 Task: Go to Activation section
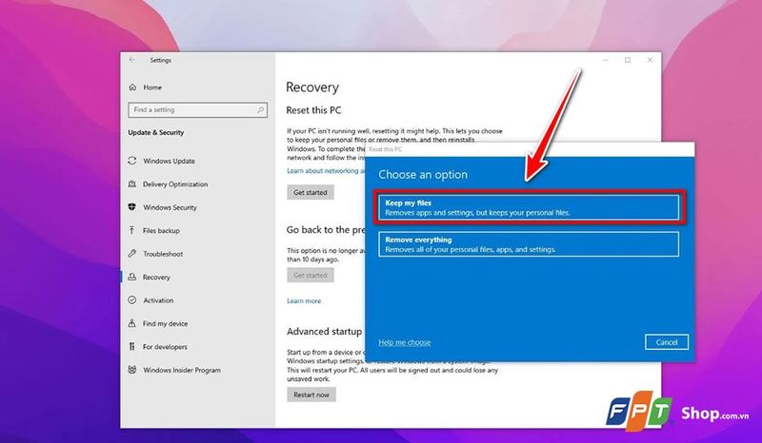(158, 300)
